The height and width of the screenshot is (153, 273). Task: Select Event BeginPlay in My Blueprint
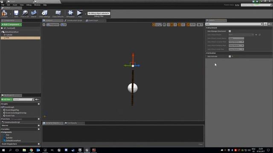coord(12,110)
